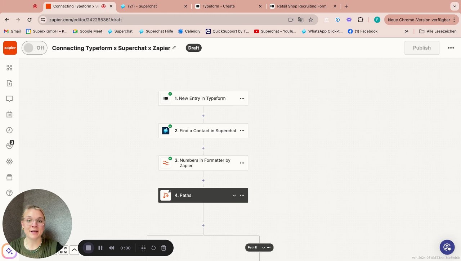
Task: Open the versions stack icon in sidebar
Action: 9,177
